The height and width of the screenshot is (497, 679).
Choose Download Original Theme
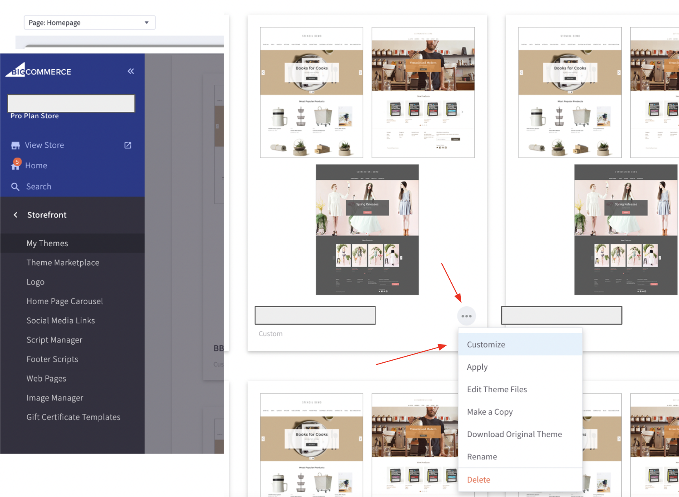coord(514,434)
